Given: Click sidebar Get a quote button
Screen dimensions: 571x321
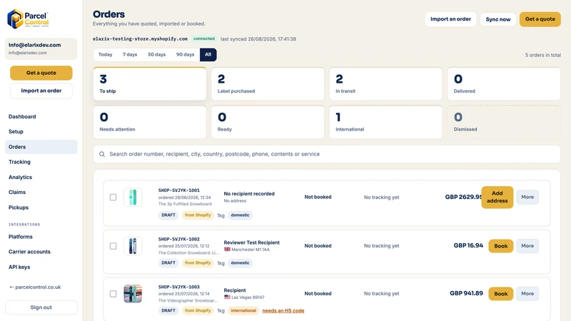Looking at the screenshot, I should pos(41,73).
